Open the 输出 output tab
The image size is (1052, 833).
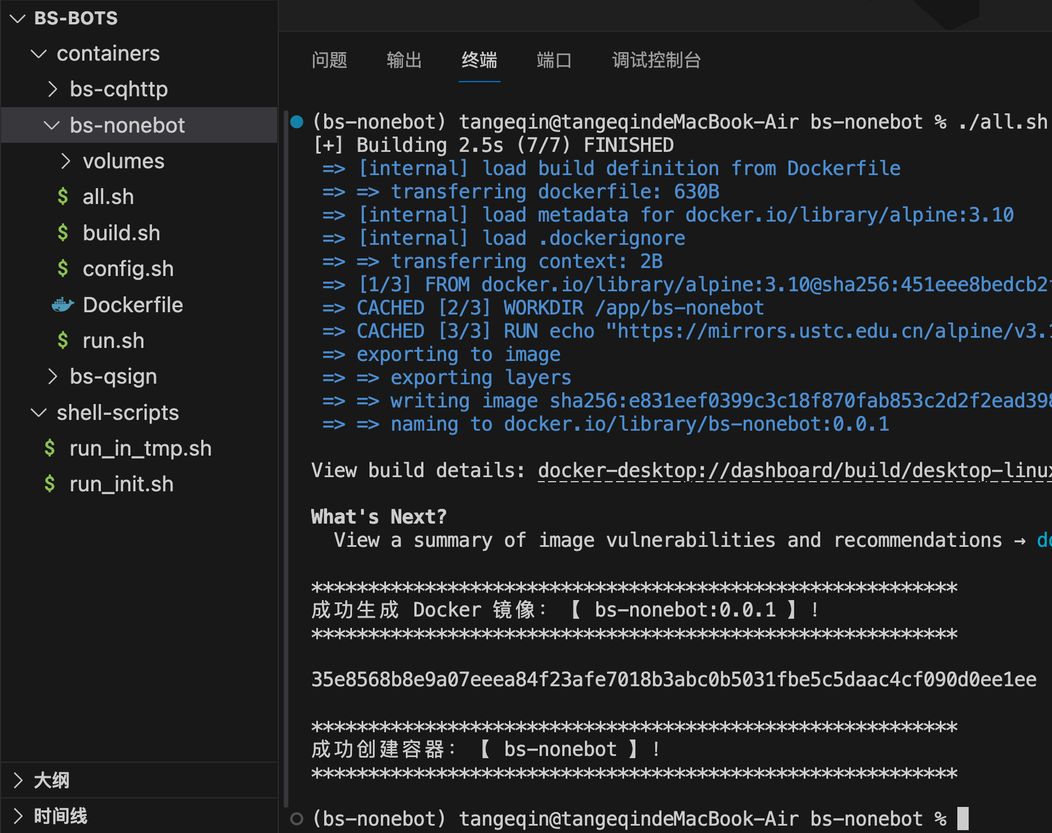pyautogui.click(x=404, y=60)
